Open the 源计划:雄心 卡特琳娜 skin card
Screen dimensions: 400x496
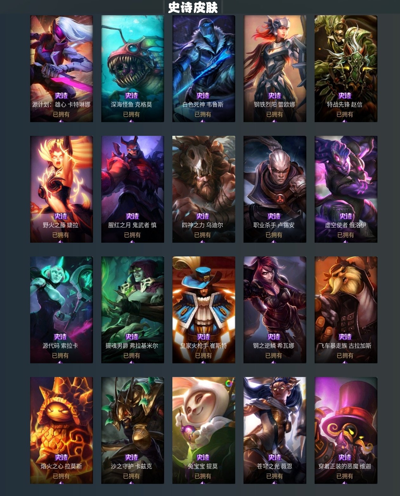[62, 69]
